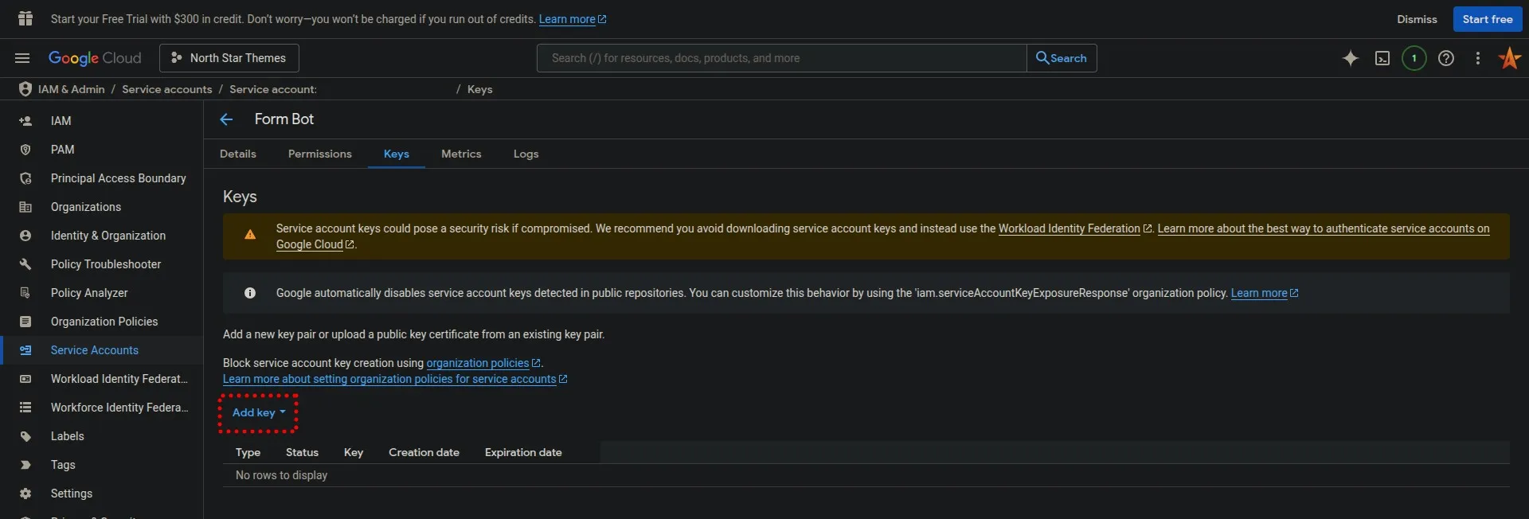Dismiss the free trial banner
The width and height of the screenshot is (1529, 519).
(1417, 19)
